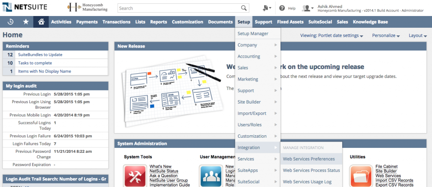Viewport: 432px width, 187px height.
Task: Click the Ashik Ahmed account name
Action: (x=330, y=6)
